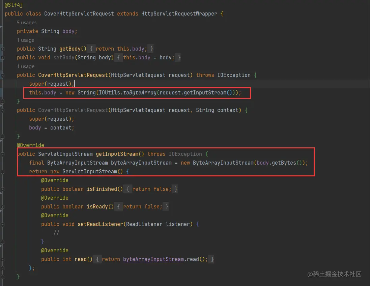
Task: Expand the folded getBody() method in gutter
Action: coord(2,49)
